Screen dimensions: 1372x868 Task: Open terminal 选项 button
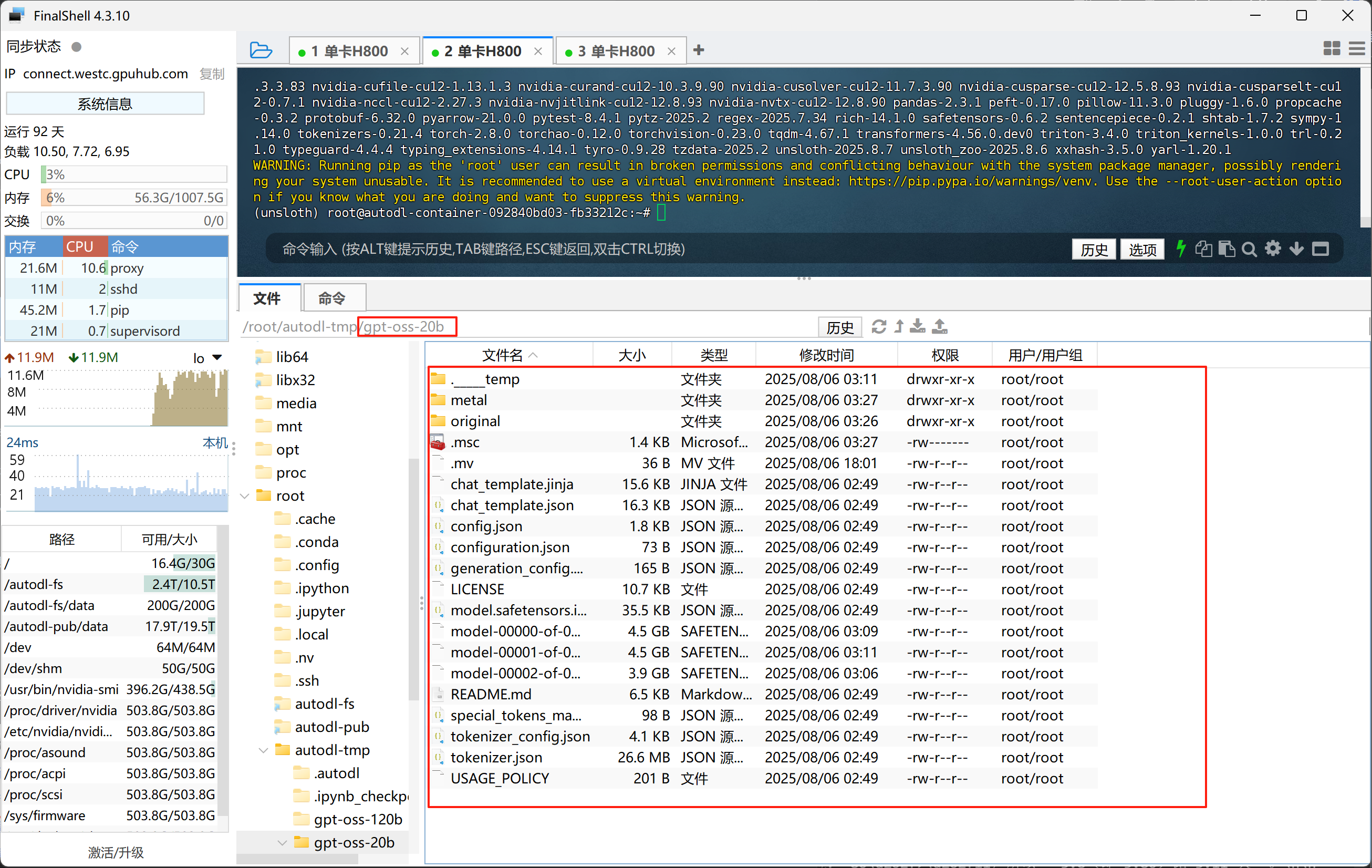pyautogui.click(x=1142, y=249)
